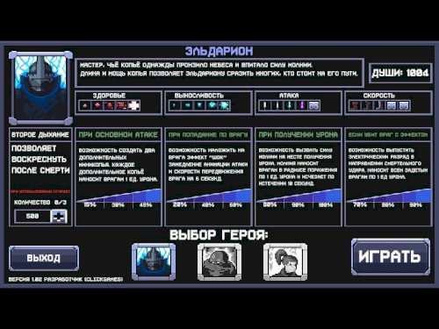Start the game with ИГРАТЬ
Image resolution: width=439 pixels, height=329 pixels.
tap(391, 257)
